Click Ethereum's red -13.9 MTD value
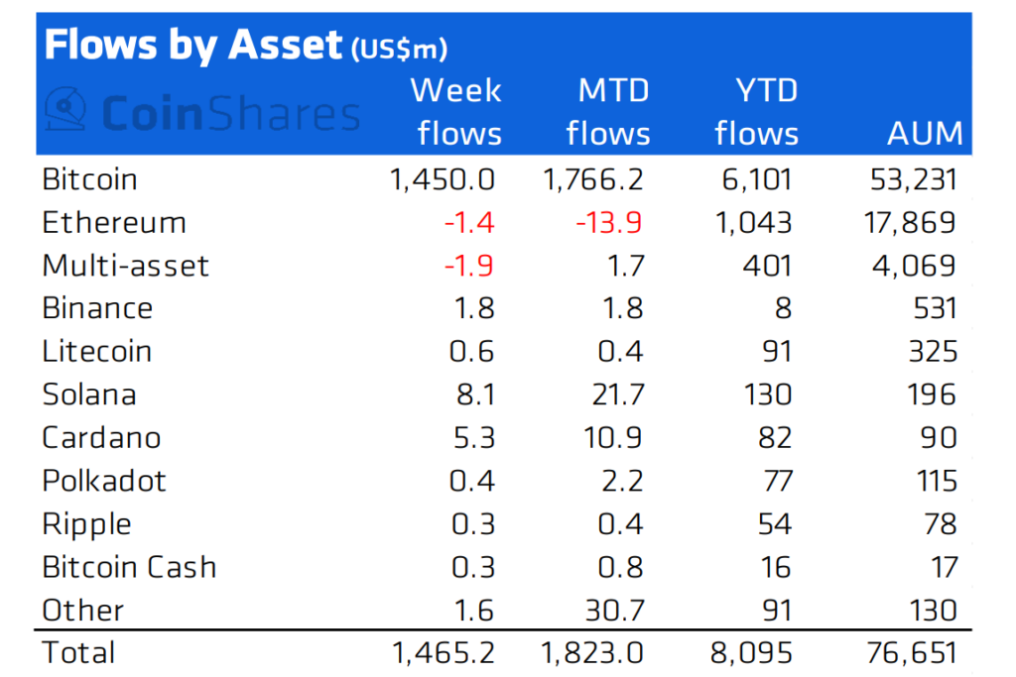 tap(609, 223)
